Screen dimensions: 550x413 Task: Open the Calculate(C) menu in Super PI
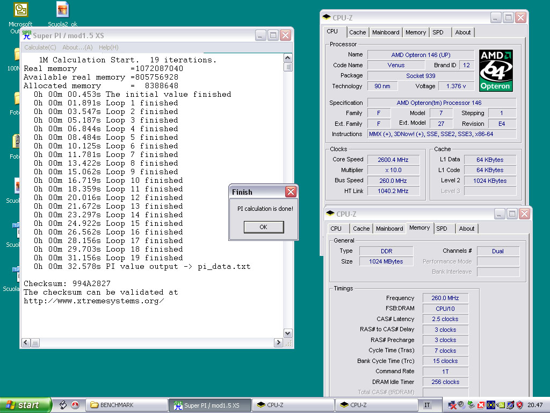click(x=40, y=47)
